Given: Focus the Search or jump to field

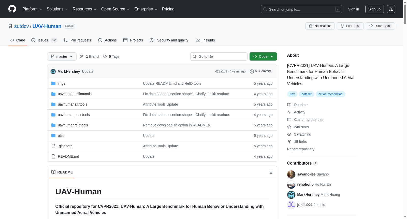Looking at the screenshot, I should 301,9.
